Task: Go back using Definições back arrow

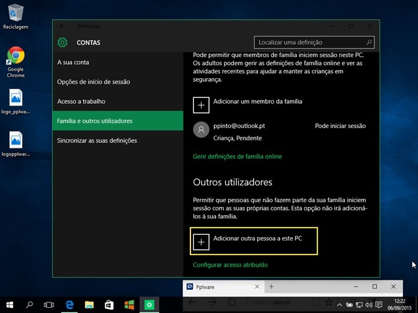Action: (x=62, y=26)
